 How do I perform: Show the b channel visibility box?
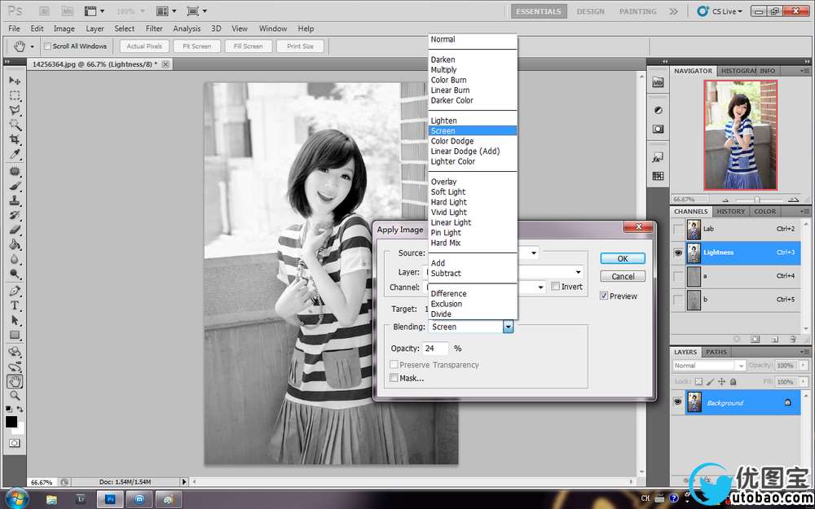coord(678,300)
